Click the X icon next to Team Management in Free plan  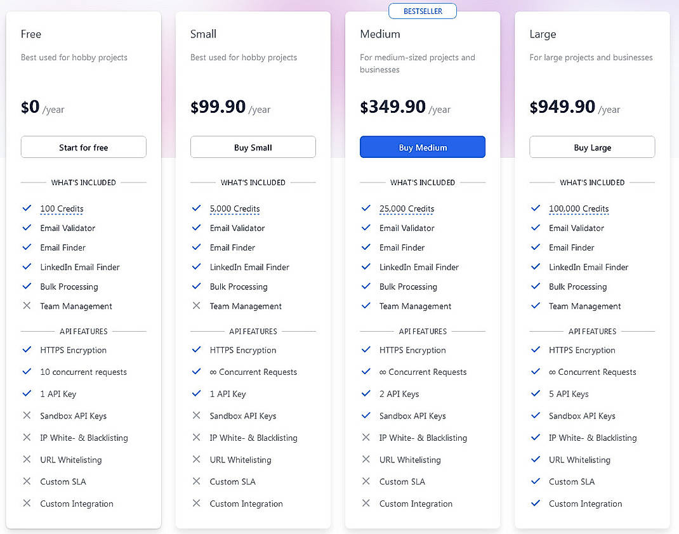(x=27, y=306)
